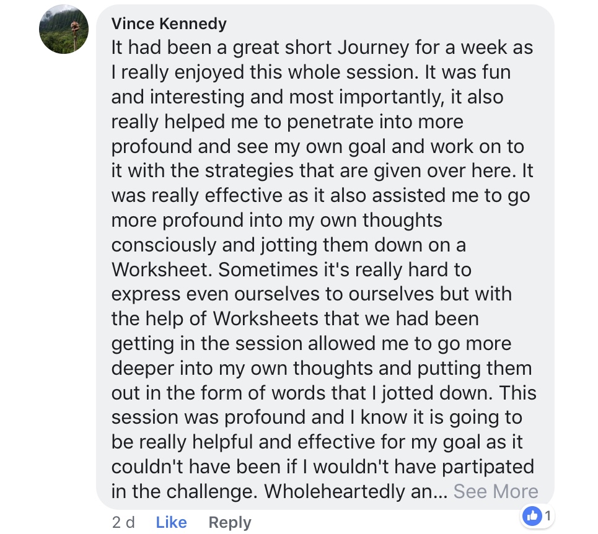This screenshot has height=534, width=598.
Task: Like Vince Kennedy's comment
Action: pos(171,522)
